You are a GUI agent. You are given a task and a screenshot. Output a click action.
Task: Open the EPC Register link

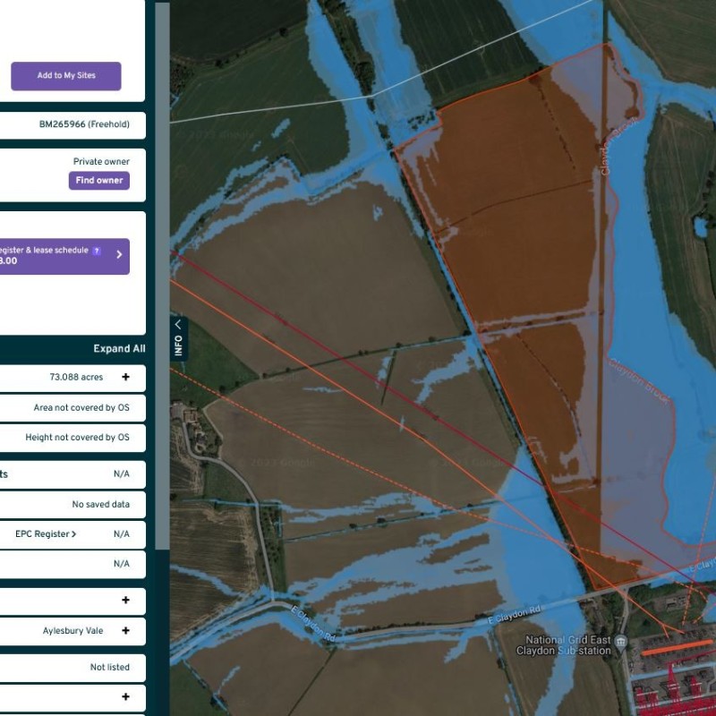[x=46, y=534]
